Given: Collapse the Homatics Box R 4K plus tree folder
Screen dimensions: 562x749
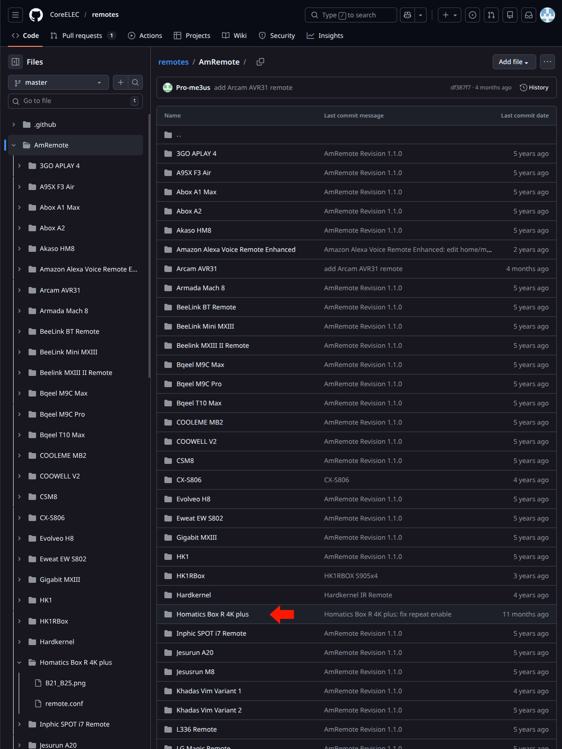Looking at the screenshot, I should pyautogui.click(x=19, y=662).
